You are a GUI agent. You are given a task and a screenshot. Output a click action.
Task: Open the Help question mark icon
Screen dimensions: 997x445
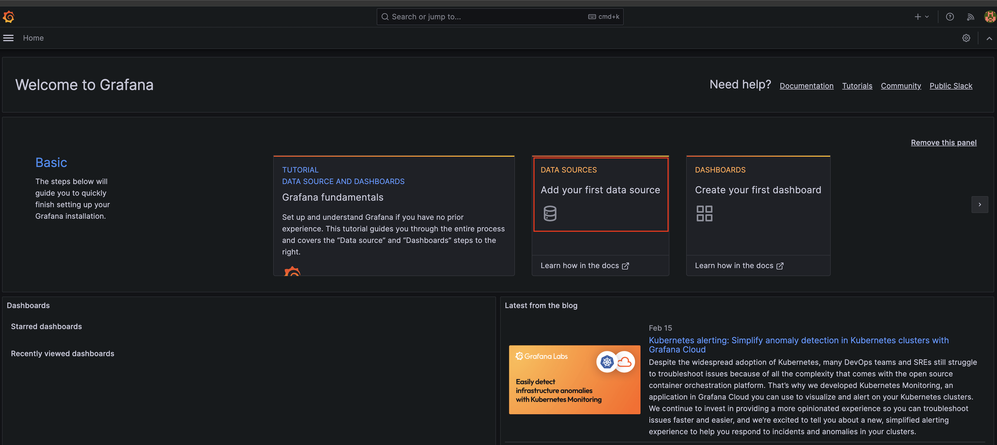(x=949, y=17)
